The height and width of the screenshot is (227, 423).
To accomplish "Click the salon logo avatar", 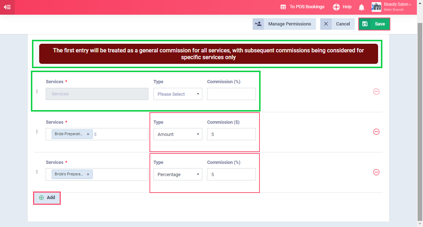I will 376,7.
